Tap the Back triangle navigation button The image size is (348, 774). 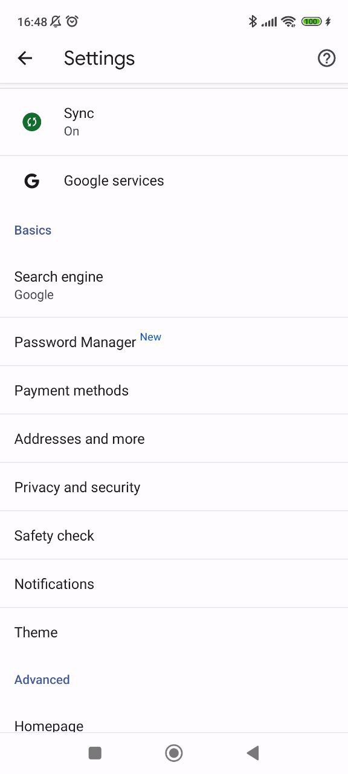(253, 753)
